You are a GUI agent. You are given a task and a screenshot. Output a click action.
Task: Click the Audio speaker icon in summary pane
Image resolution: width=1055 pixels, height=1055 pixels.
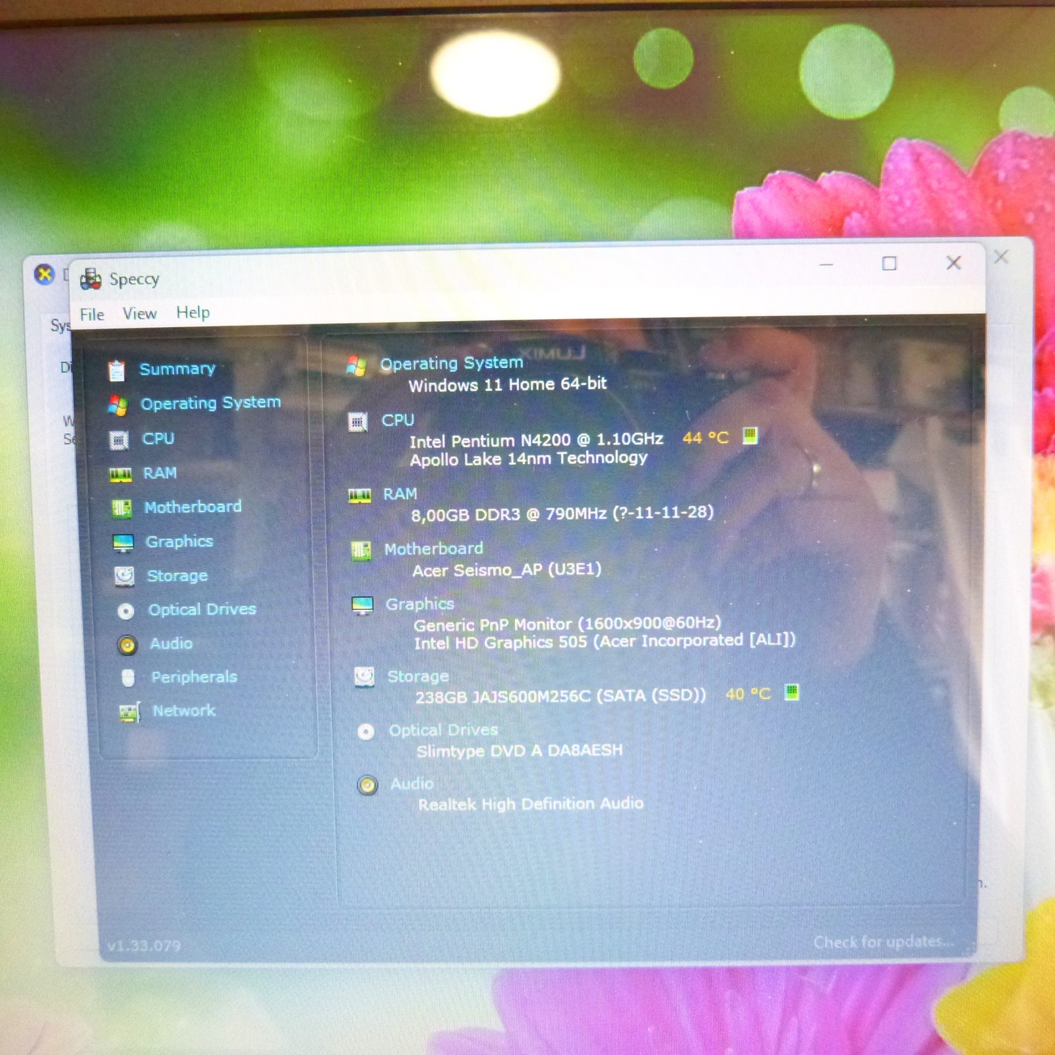click(x=367, y=785)
